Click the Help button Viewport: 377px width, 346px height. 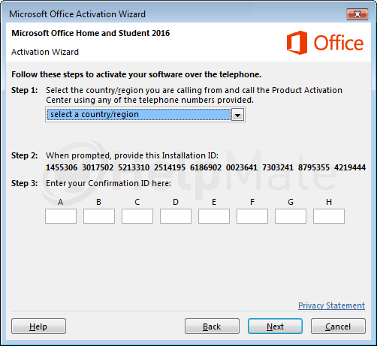coord(38,326)
